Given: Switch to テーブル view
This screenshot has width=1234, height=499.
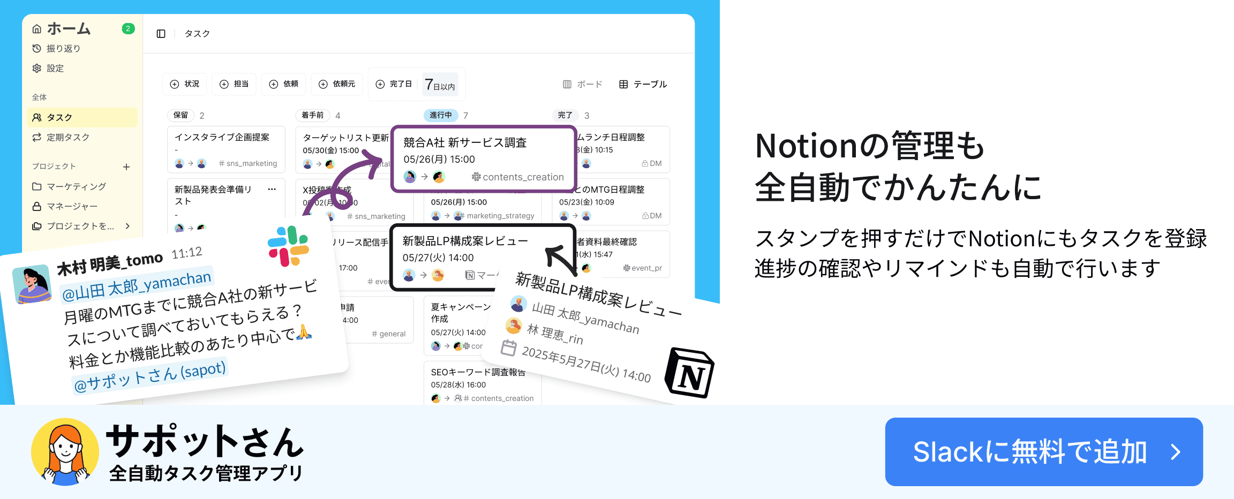Looking at the screenshot, I should coord(643,84).
